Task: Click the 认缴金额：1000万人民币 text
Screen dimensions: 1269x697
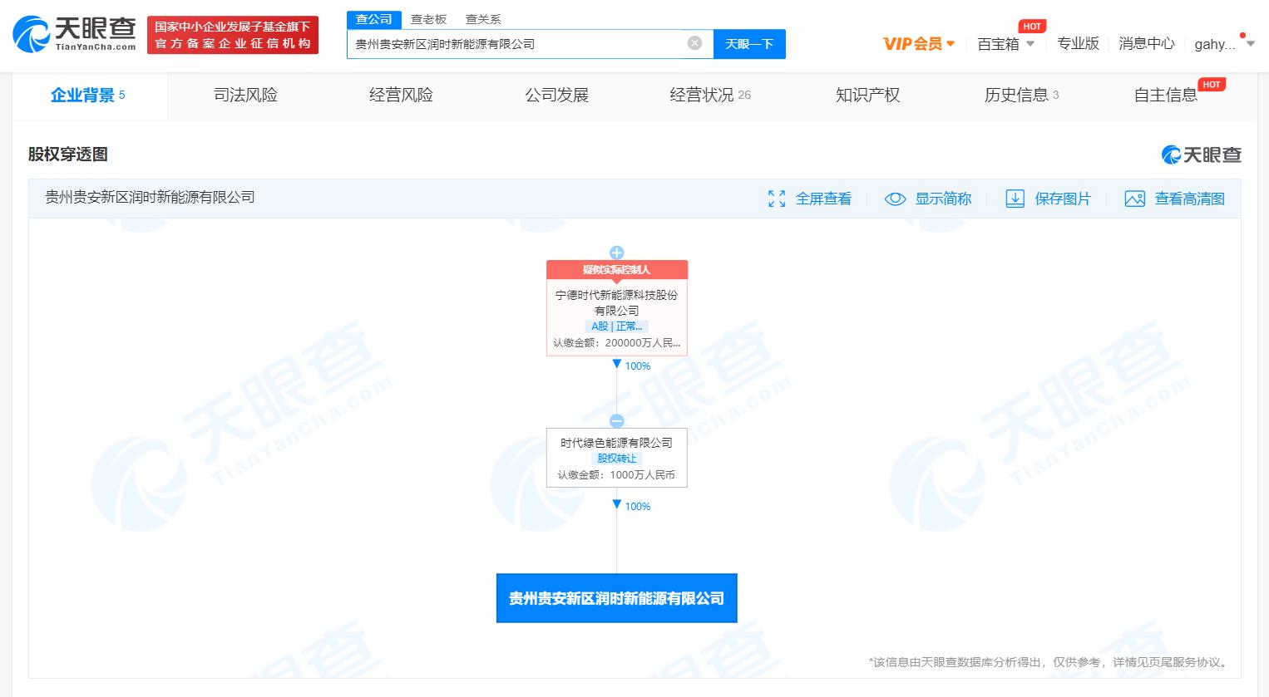Action: (616, 475)
